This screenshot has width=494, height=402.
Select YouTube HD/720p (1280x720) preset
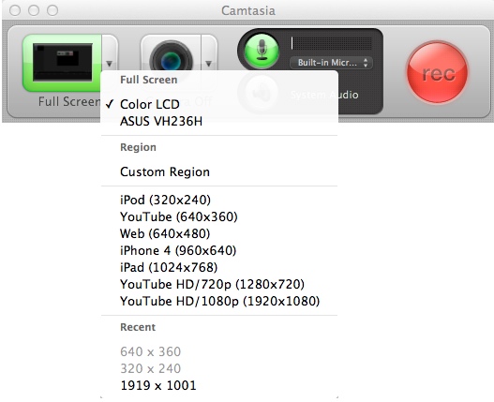(x=219, y=284)
